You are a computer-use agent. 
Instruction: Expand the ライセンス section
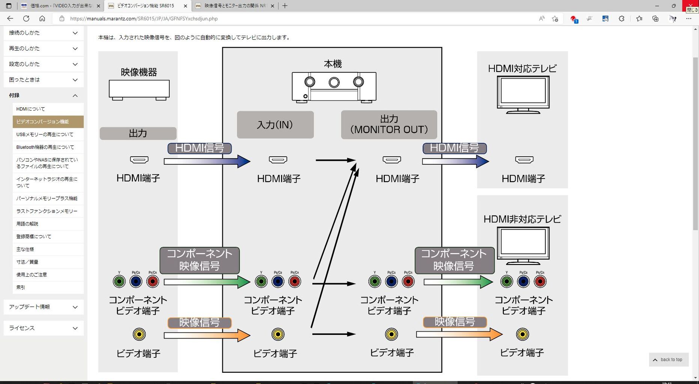[44, 328]
